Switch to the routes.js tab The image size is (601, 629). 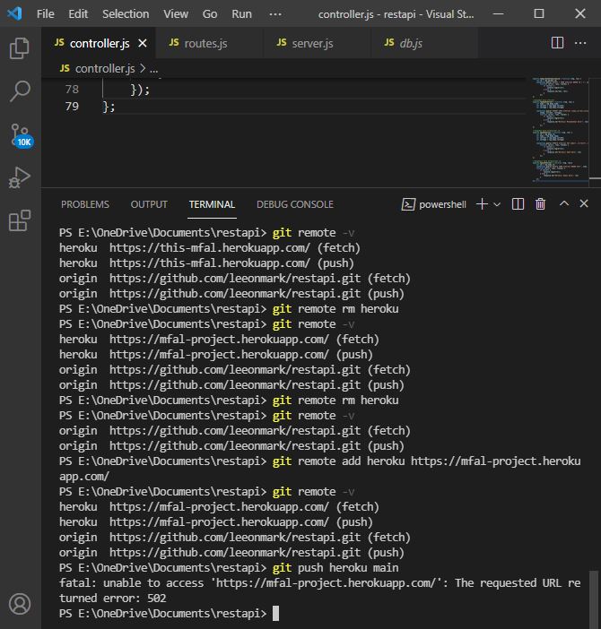(x=210, y=43)
